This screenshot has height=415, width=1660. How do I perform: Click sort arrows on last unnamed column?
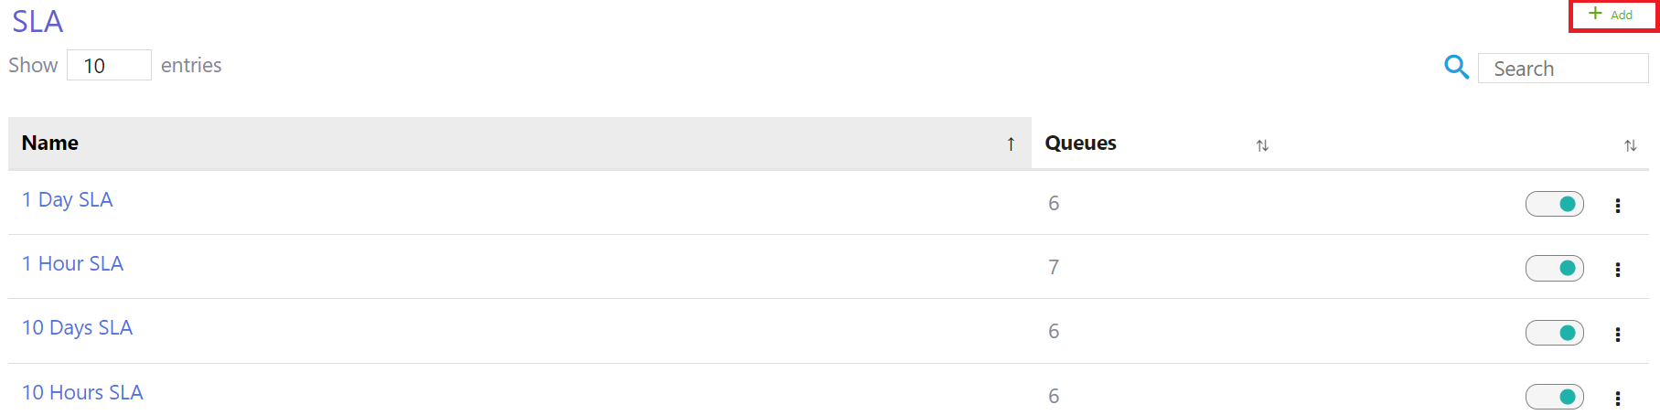(x=1630, y=145)
